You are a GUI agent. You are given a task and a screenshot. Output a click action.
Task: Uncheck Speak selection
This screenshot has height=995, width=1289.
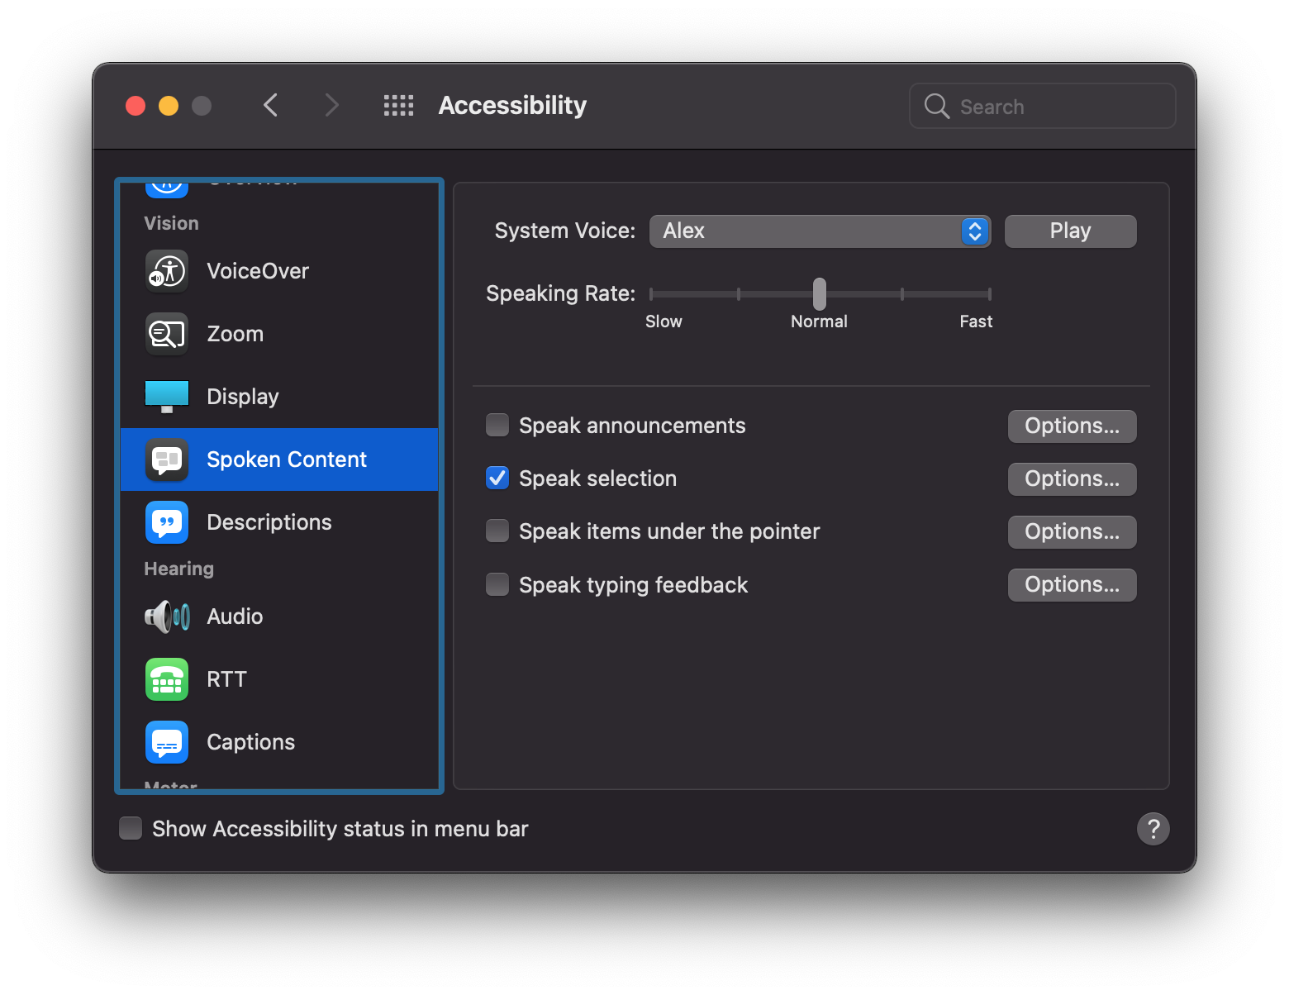pos(497,478)
